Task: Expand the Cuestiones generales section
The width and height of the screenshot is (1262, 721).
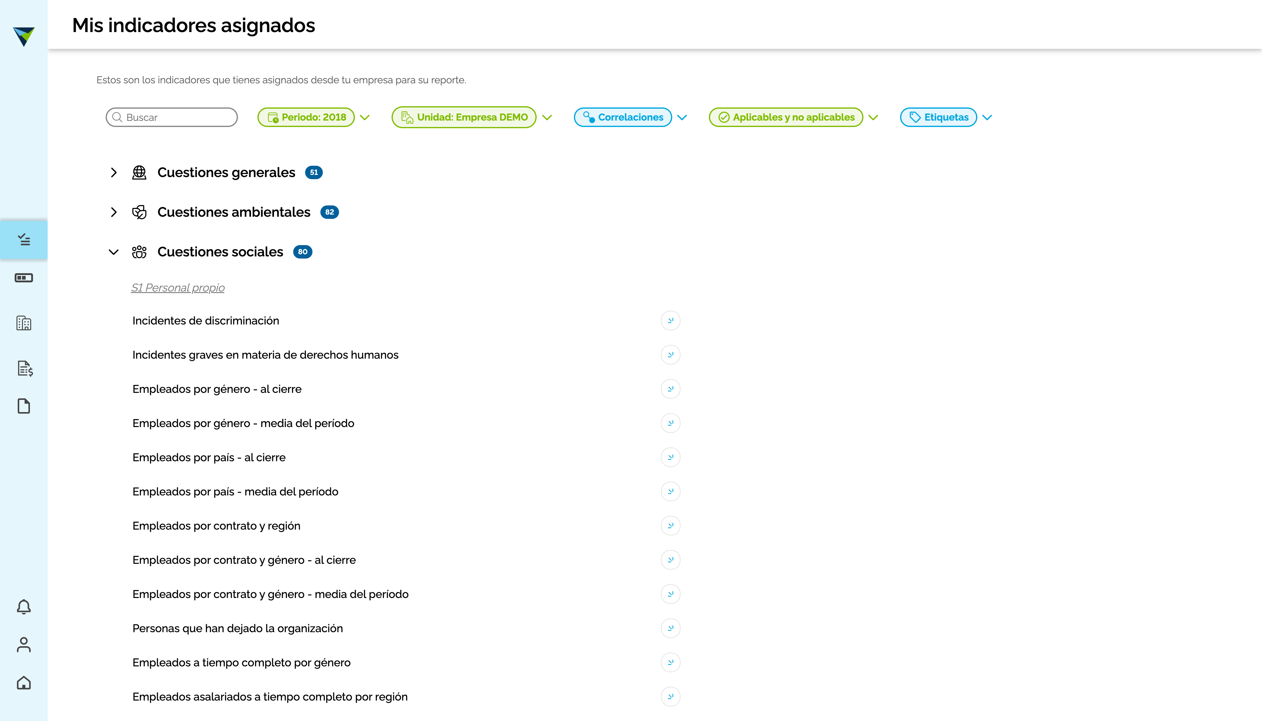Action: [x=114, y=172]
